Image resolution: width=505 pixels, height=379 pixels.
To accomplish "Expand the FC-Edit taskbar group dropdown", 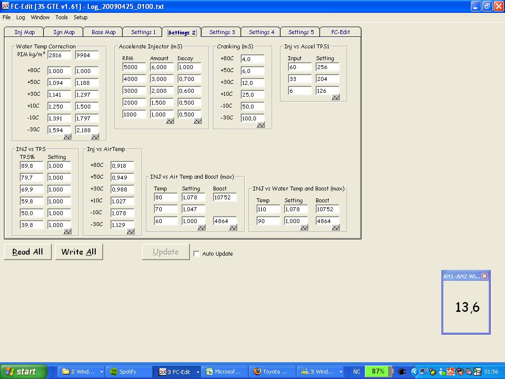I will pyautogui.click(x=198, y=372).
